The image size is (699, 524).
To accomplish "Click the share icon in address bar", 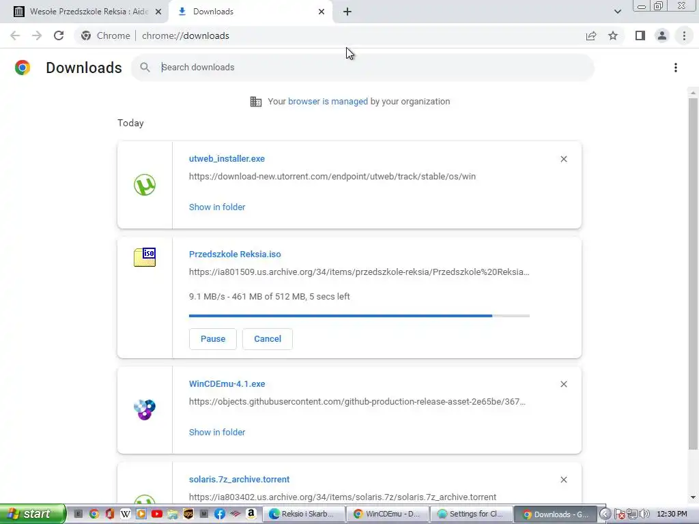I will (591, 35).
